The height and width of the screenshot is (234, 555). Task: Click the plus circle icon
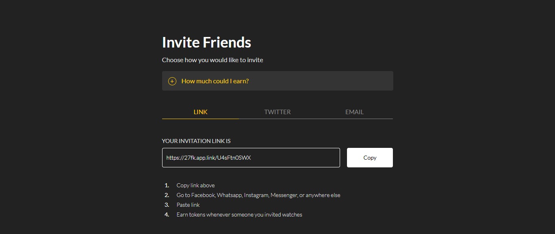pos(172,81)
